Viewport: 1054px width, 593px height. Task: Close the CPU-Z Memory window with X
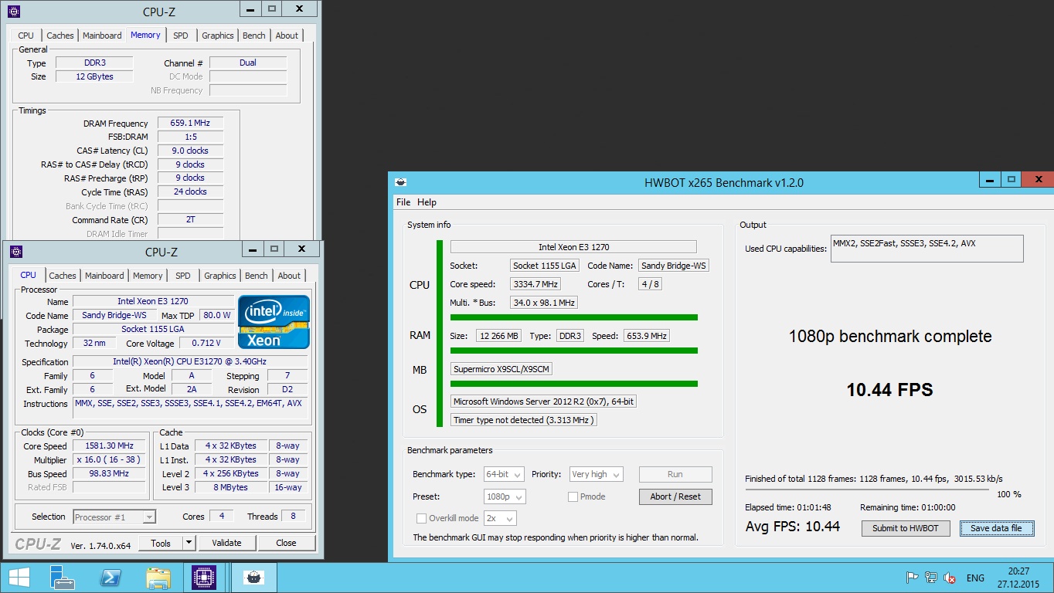(298, 8)
